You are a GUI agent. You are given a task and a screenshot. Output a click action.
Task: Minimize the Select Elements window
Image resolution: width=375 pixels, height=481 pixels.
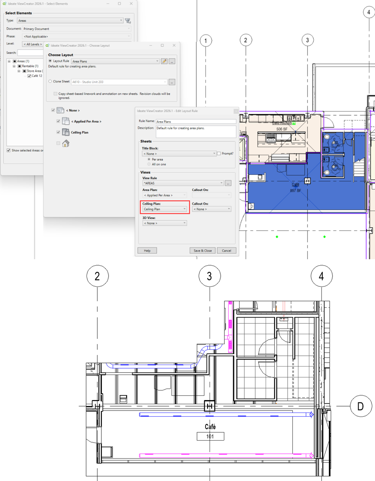coord(108,4)
